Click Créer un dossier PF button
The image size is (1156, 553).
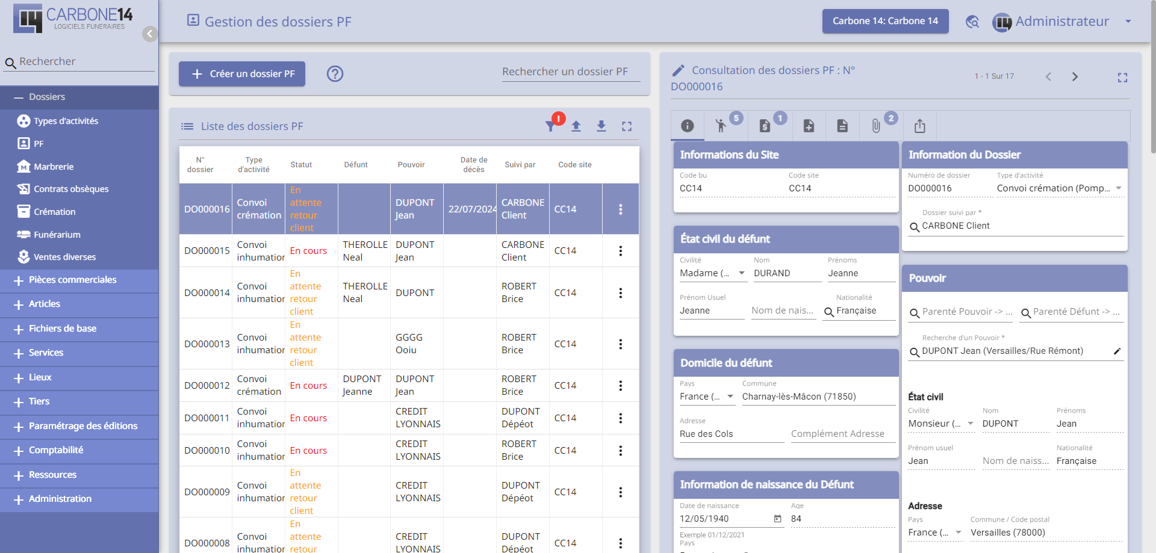(242, 74)
